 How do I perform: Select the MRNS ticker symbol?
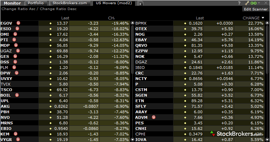point(7,123)
